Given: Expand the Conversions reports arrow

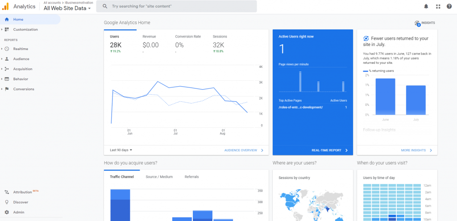Looking at the screenshot, I should (x=2, y=89).
